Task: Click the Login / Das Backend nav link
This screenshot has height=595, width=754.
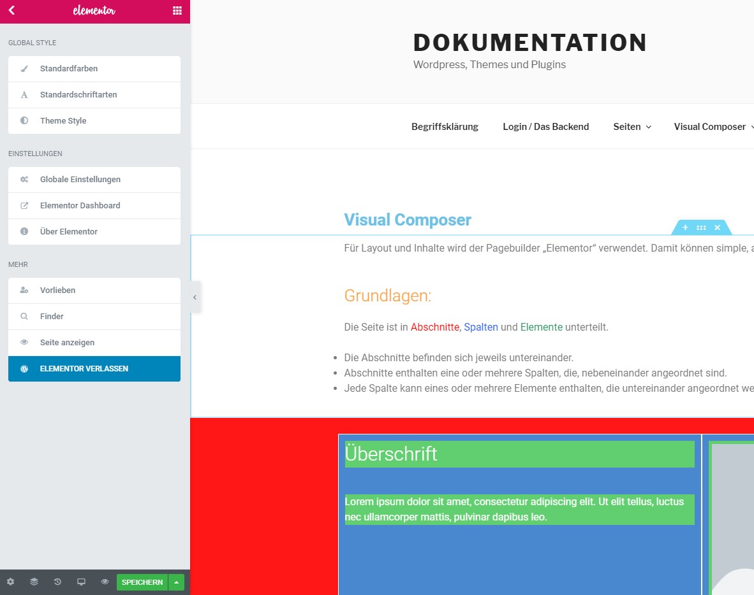Action: coord(545,127)
